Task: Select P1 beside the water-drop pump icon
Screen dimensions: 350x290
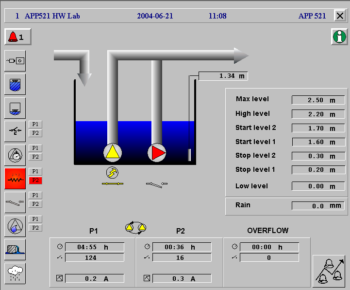Action: coord(35,219)
